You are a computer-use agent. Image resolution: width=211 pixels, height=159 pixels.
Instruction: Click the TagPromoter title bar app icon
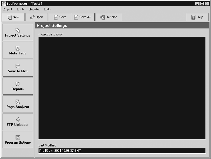tap(4, 4)
